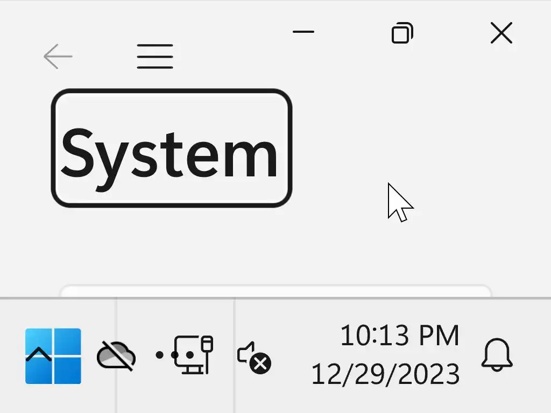Open the wired network status icon
The height and width of the screenshot is (413, 551).
[194, 355]
